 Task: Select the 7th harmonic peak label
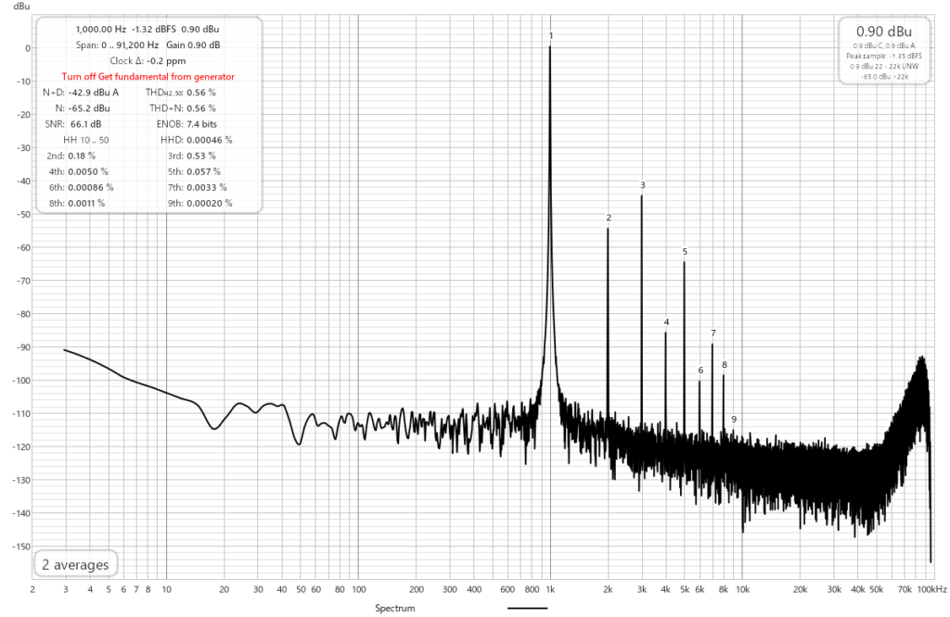point(713,333)
